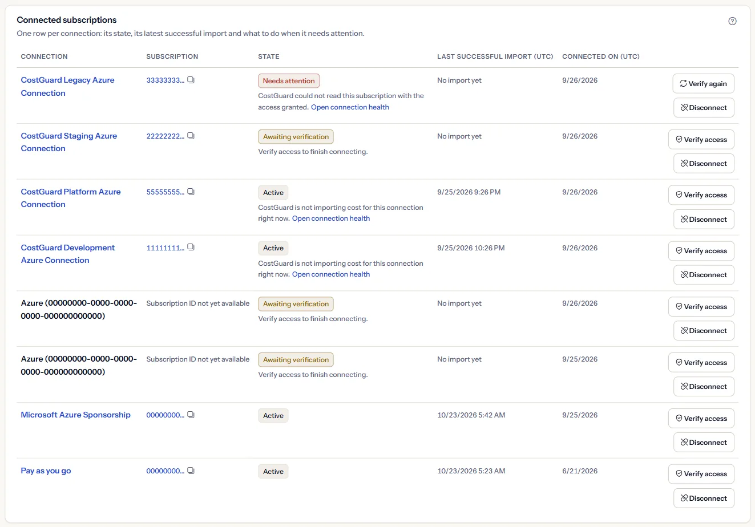Image resolution: width=755 pixels, height=527 pixels.
Task: Open connection health in CostGuard Development row
Action: (331, 274)
